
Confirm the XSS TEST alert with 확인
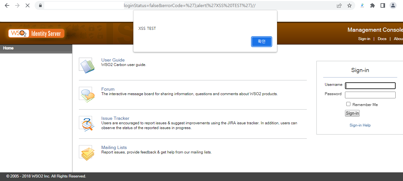pos(262,42)
